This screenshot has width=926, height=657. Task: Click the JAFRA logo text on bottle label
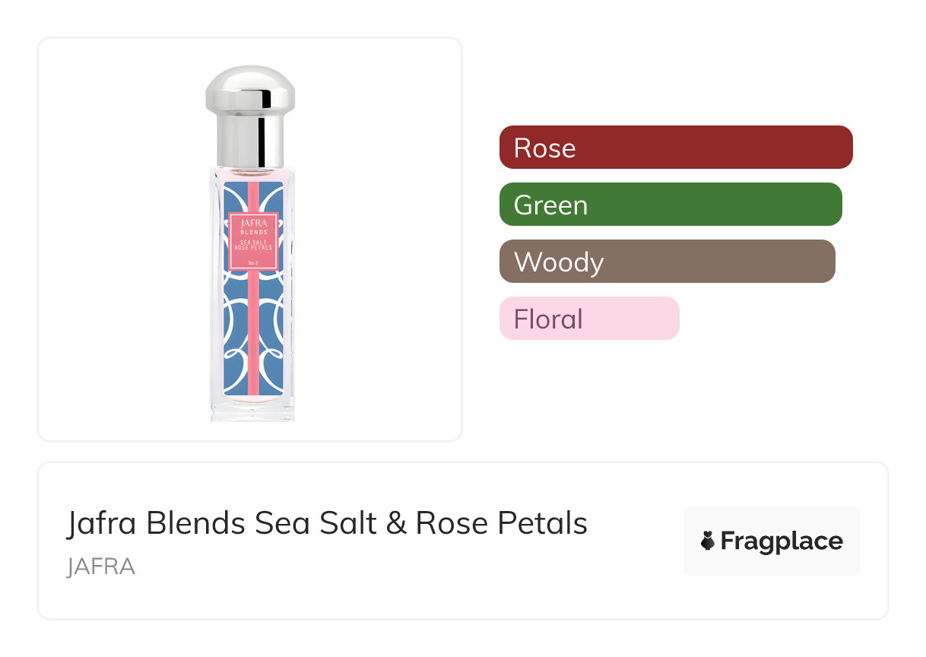252,222
